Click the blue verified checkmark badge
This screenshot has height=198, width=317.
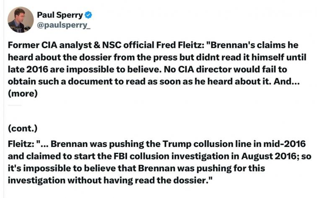(x=89, y=15)
